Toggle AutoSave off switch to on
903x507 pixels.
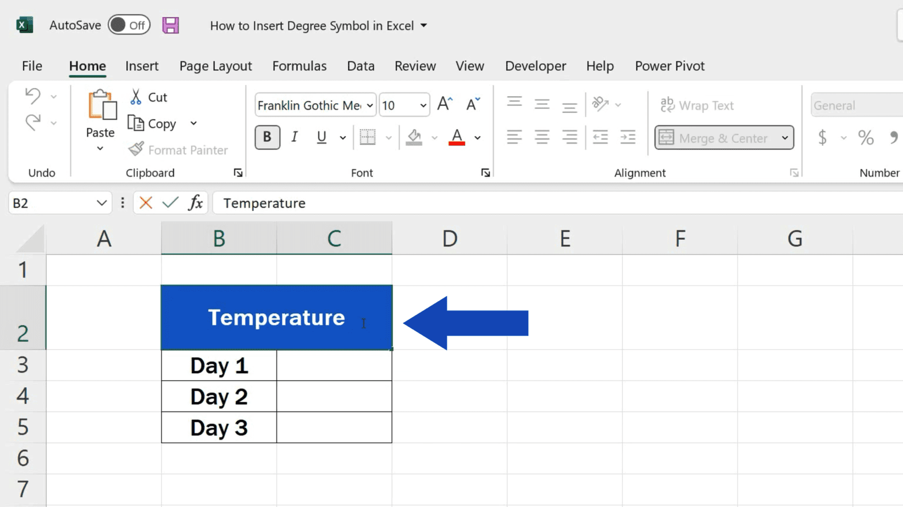pos(129,25)
